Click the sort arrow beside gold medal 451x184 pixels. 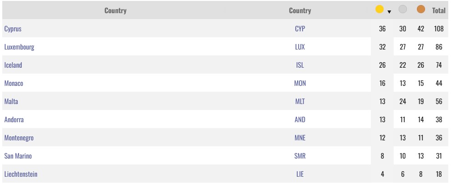coord(389,12)
